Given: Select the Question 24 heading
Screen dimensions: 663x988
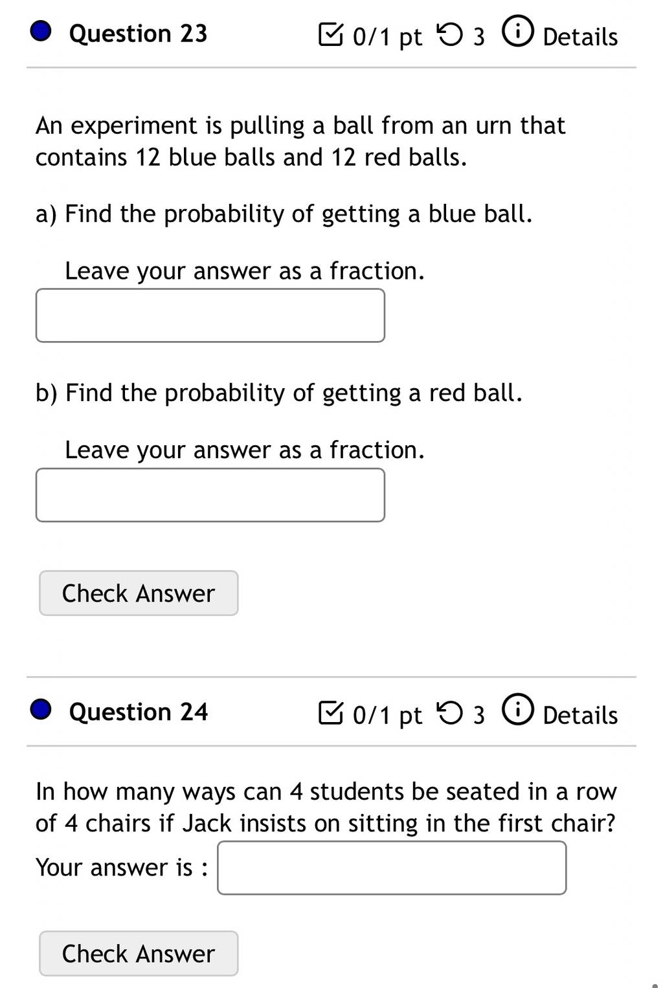Looking at the screenshot, I should tap(138, 712).
